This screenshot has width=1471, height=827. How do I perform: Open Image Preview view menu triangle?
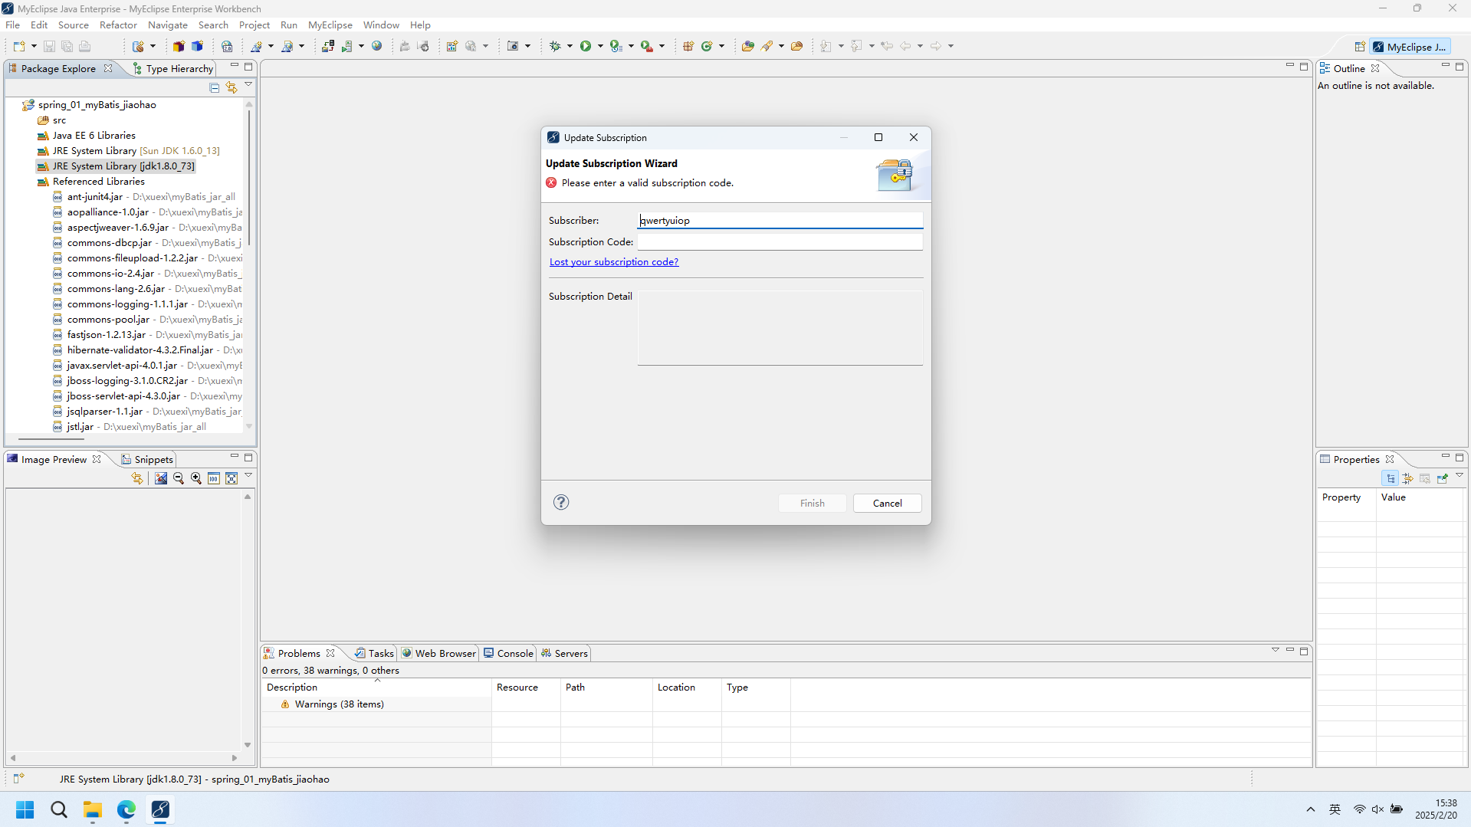248,476
